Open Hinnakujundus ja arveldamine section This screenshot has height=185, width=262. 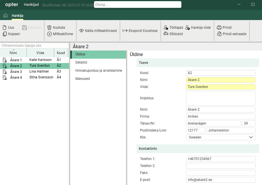(x=98, y=71)
